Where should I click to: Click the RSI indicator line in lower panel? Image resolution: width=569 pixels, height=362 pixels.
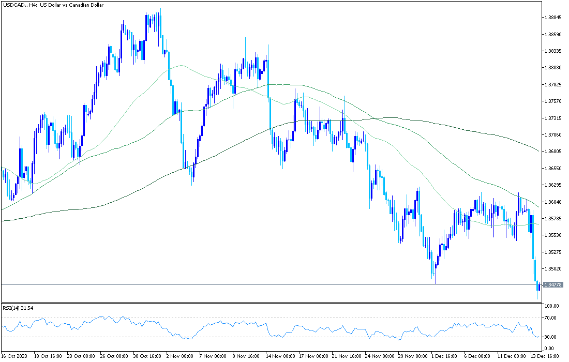pos(271,328)
